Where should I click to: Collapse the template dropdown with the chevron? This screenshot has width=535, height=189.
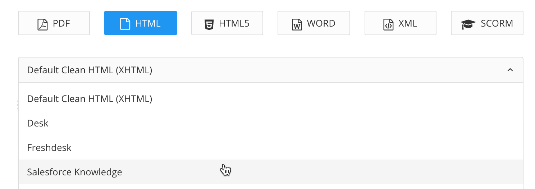click(510, 70)
